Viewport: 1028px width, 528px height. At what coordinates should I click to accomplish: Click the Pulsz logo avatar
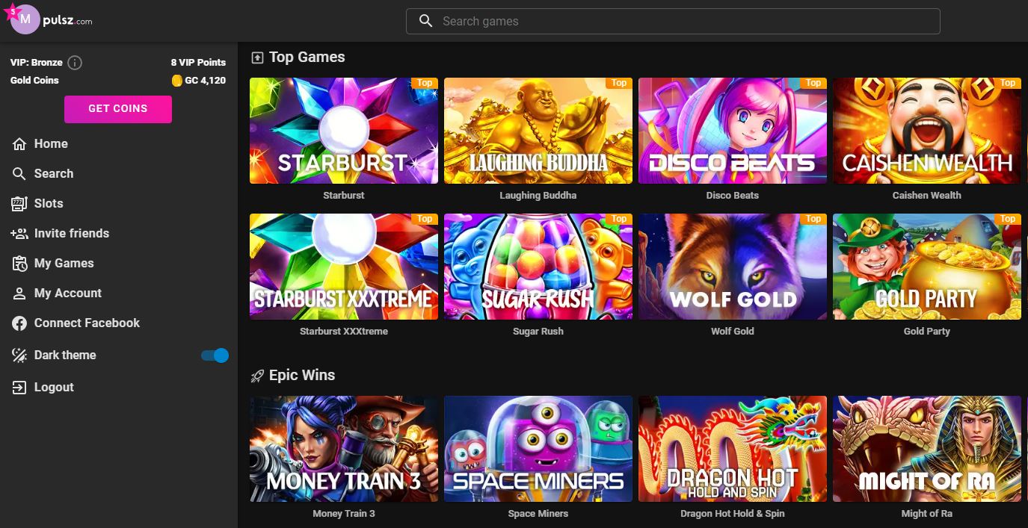[x=24, y=19]
